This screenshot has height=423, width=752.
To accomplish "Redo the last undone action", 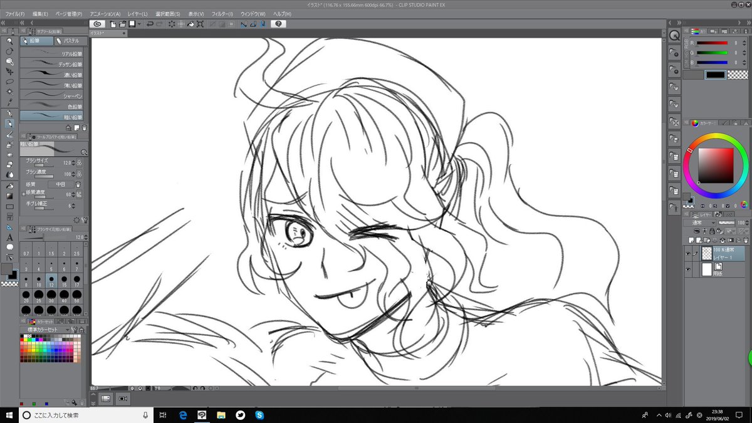I will click(159, 24).
